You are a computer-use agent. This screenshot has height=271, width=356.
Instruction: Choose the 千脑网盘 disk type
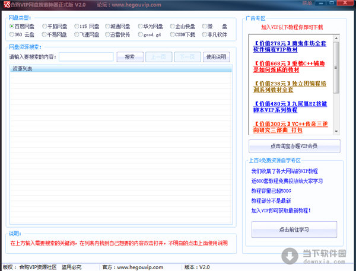44,26
